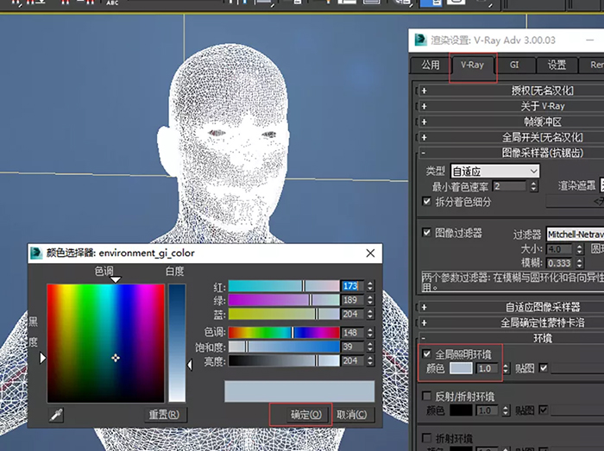Click the green value spinner arrows
The height and width of the screenshot is (451, 604).
click(x=370, y=300)
